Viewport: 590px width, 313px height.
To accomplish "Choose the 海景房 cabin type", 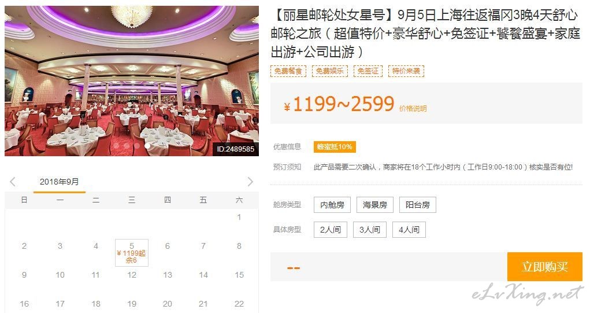I will tap(375, 205).
